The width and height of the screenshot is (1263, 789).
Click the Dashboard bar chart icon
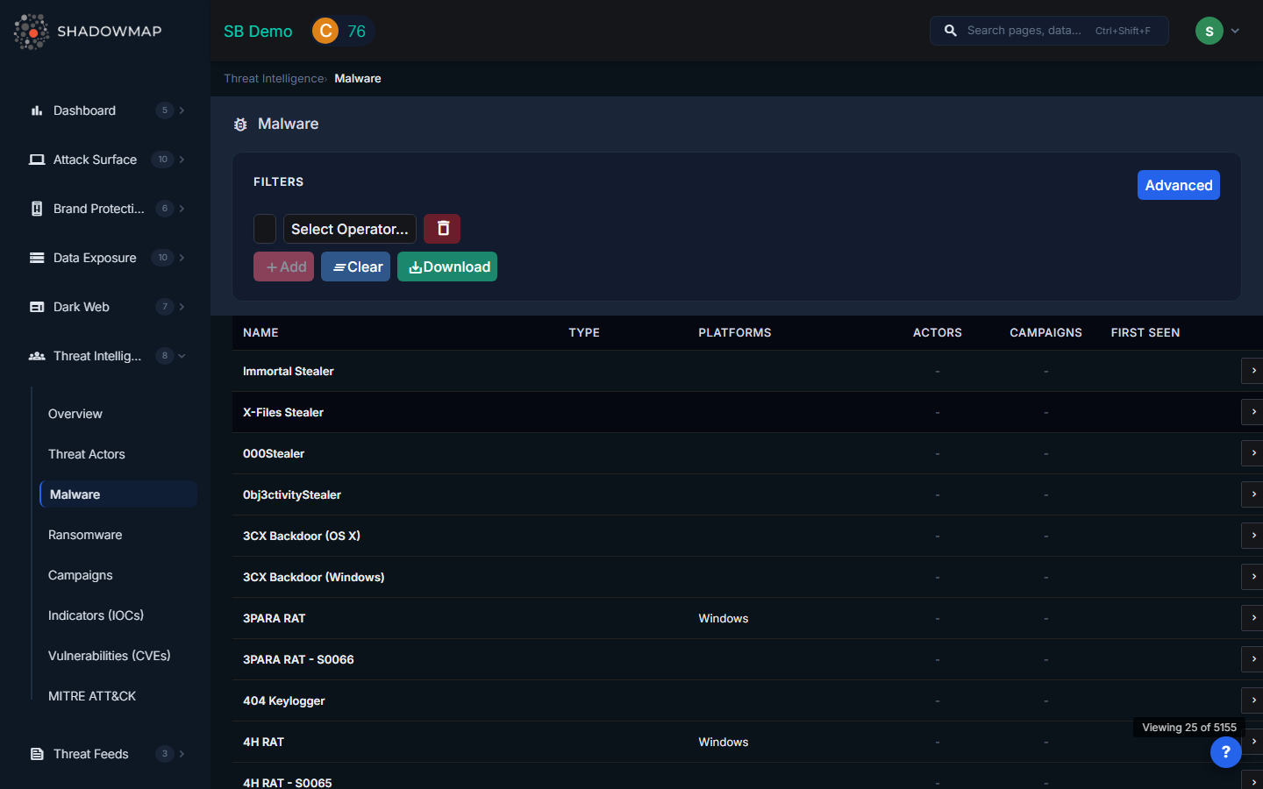[x=37, y=110]
